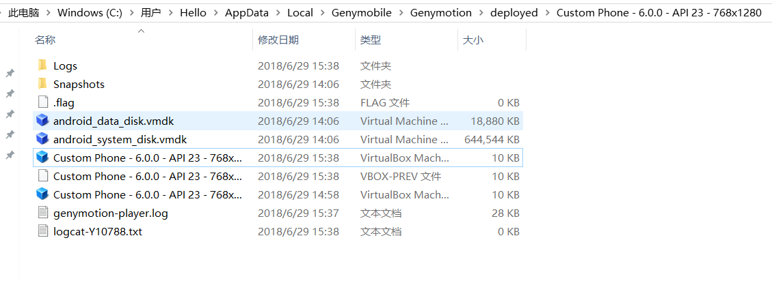This screenshot has height=281, width=772.
Task: Click the 2018/6/29 15:37 date cell
Action: (x=298, y=213)
